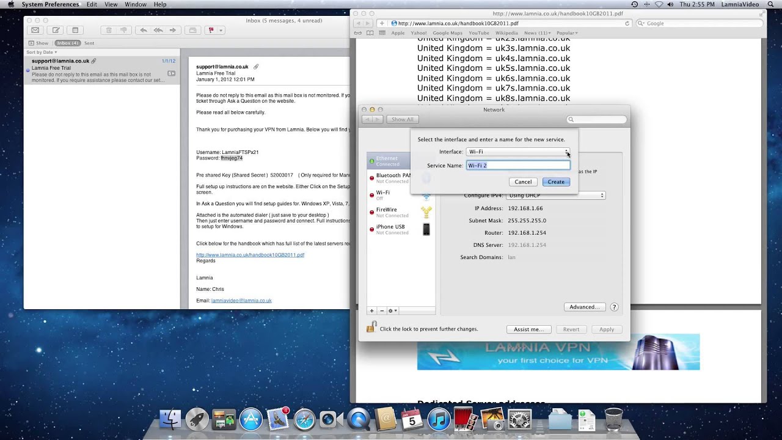Reply to the message in Mail
782x440 pixels.
(x=144, y=30)
